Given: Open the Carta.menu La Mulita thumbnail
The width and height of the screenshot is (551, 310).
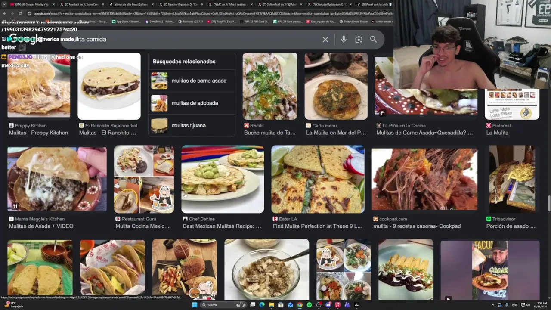Looking at the screenshot, I should [x=336, y=86].
